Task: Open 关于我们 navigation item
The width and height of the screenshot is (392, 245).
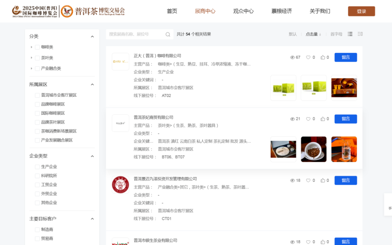Action: click(320, 11)
